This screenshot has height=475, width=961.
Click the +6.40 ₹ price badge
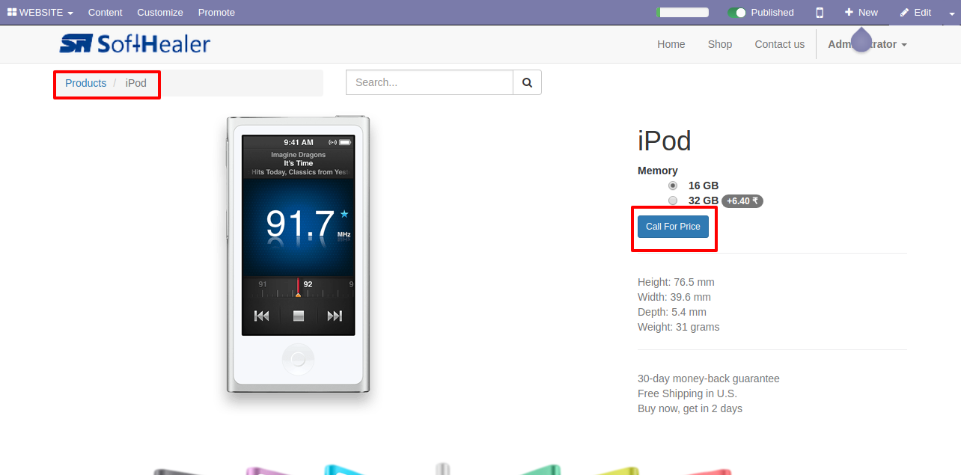pos(742,200)
